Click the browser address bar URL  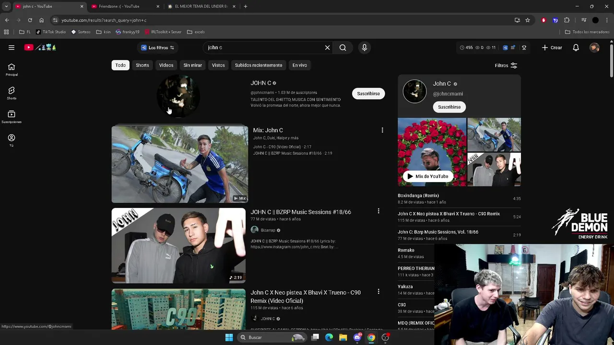coord(104,20)
